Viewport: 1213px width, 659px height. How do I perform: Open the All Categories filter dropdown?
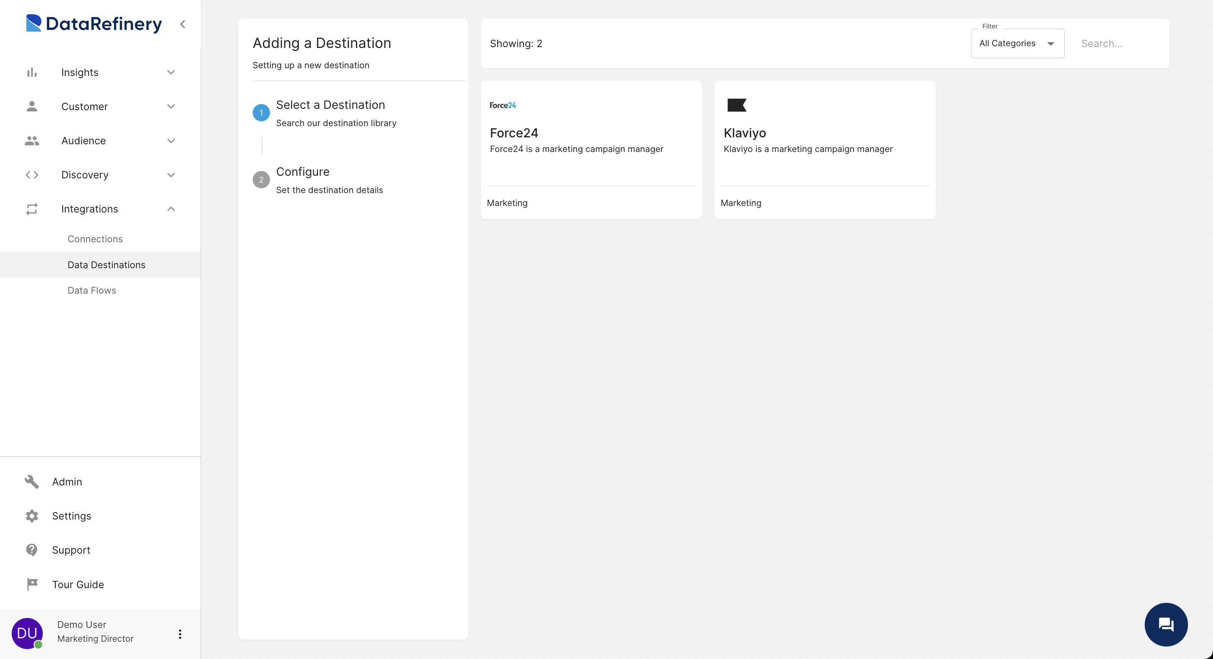1018,43
